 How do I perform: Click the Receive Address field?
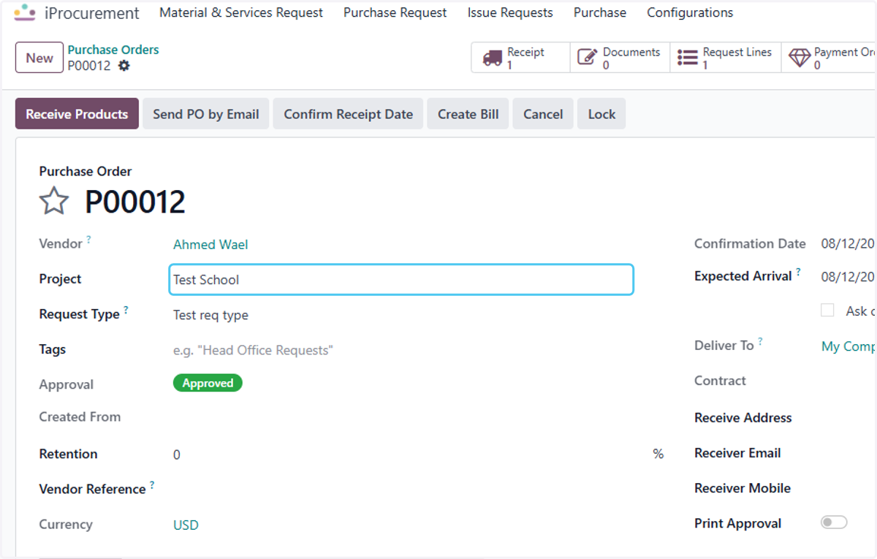click(x=848, y=418)
